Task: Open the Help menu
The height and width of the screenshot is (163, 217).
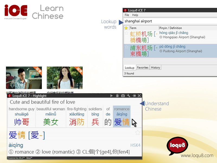Action: coord(135,15)
